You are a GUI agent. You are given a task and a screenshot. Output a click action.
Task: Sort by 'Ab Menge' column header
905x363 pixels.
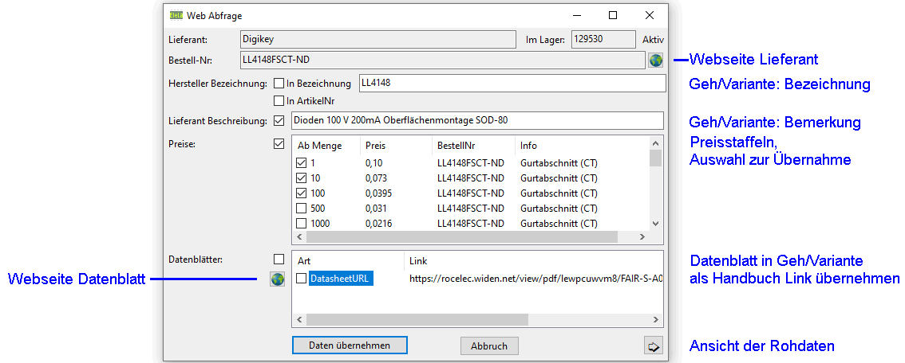(319, 146)
